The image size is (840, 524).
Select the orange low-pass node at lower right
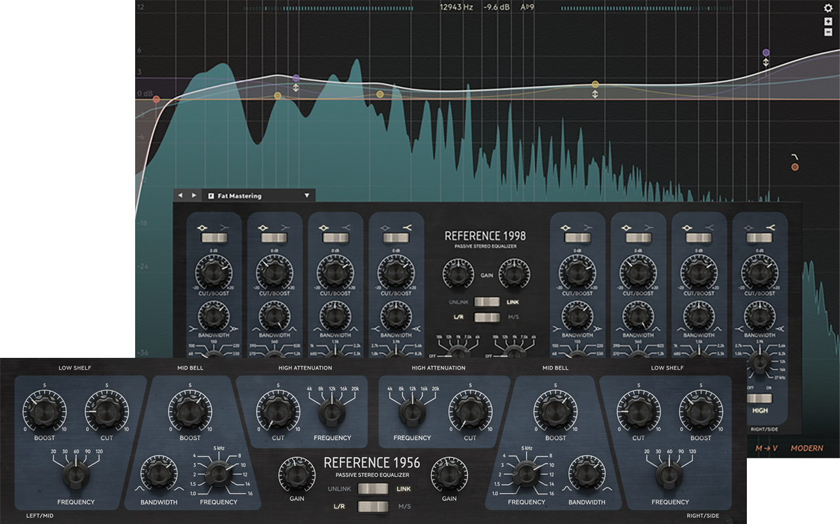[x=795, y=167]
